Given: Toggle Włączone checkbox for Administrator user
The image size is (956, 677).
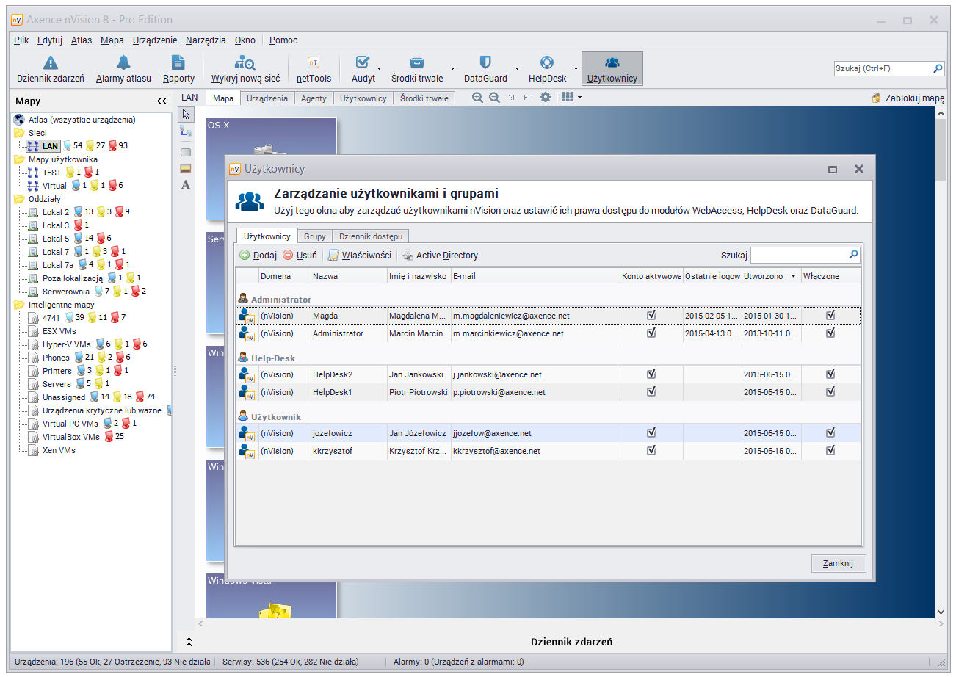Looking at the screenshot, I should tap(830, 333).
